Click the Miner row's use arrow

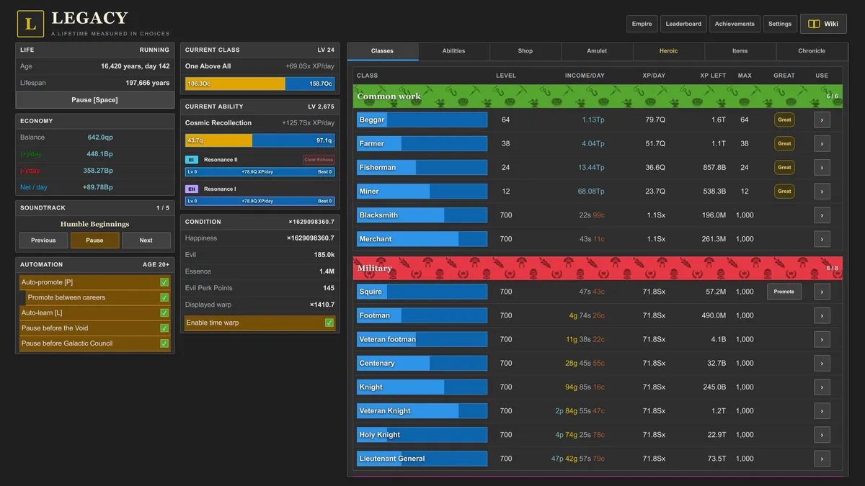822,192
